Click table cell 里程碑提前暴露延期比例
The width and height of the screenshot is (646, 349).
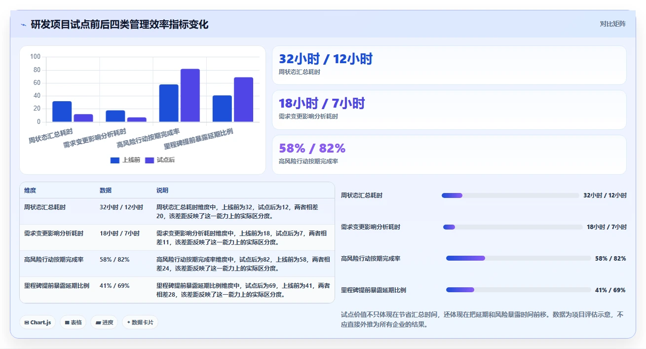(57, 286)
